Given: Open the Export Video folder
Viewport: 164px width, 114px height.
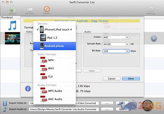Looking at the screenshot, I should click(x=122, y=103).
